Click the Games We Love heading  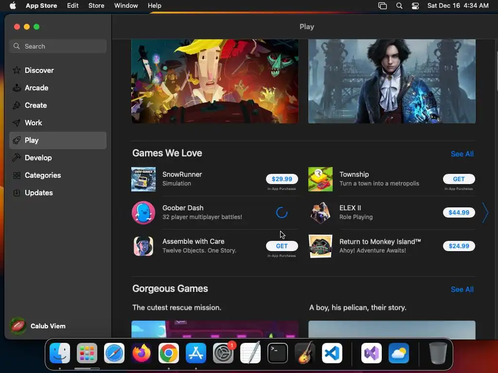click(167, 153)
